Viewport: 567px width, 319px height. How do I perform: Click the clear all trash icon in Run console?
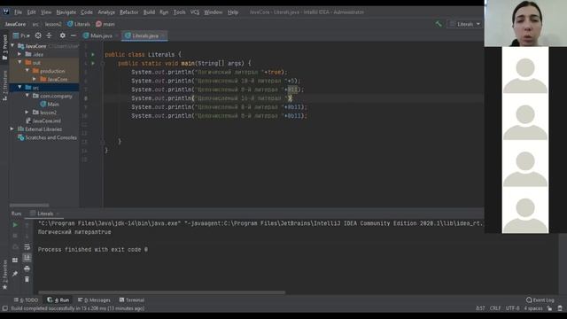click(x=27, y=280)
